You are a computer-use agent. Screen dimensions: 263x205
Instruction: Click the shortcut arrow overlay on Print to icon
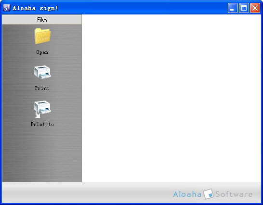pos(38,115)
